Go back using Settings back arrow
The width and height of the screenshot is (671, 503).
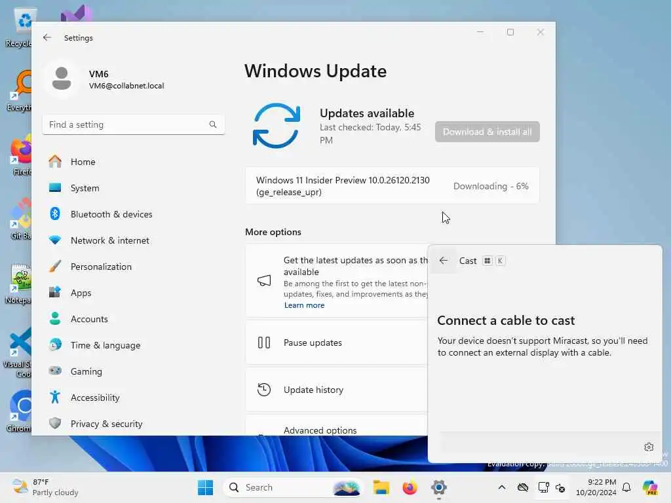coord(47,37)
